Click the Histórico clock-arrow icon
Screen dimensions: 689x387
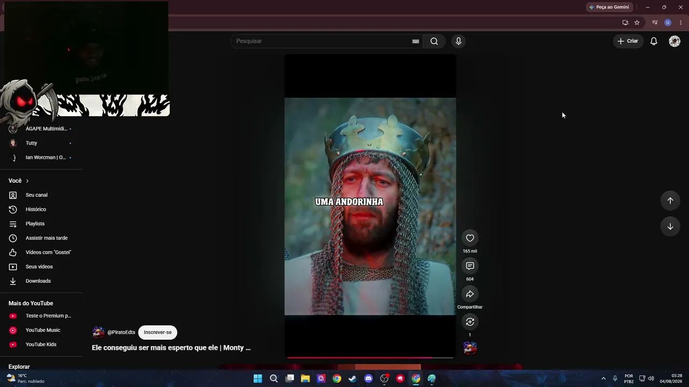13,210
